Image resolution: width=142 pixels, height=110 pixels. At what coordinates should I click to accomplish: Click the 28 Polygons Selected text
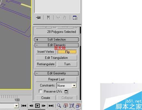(x=62, y=32)
